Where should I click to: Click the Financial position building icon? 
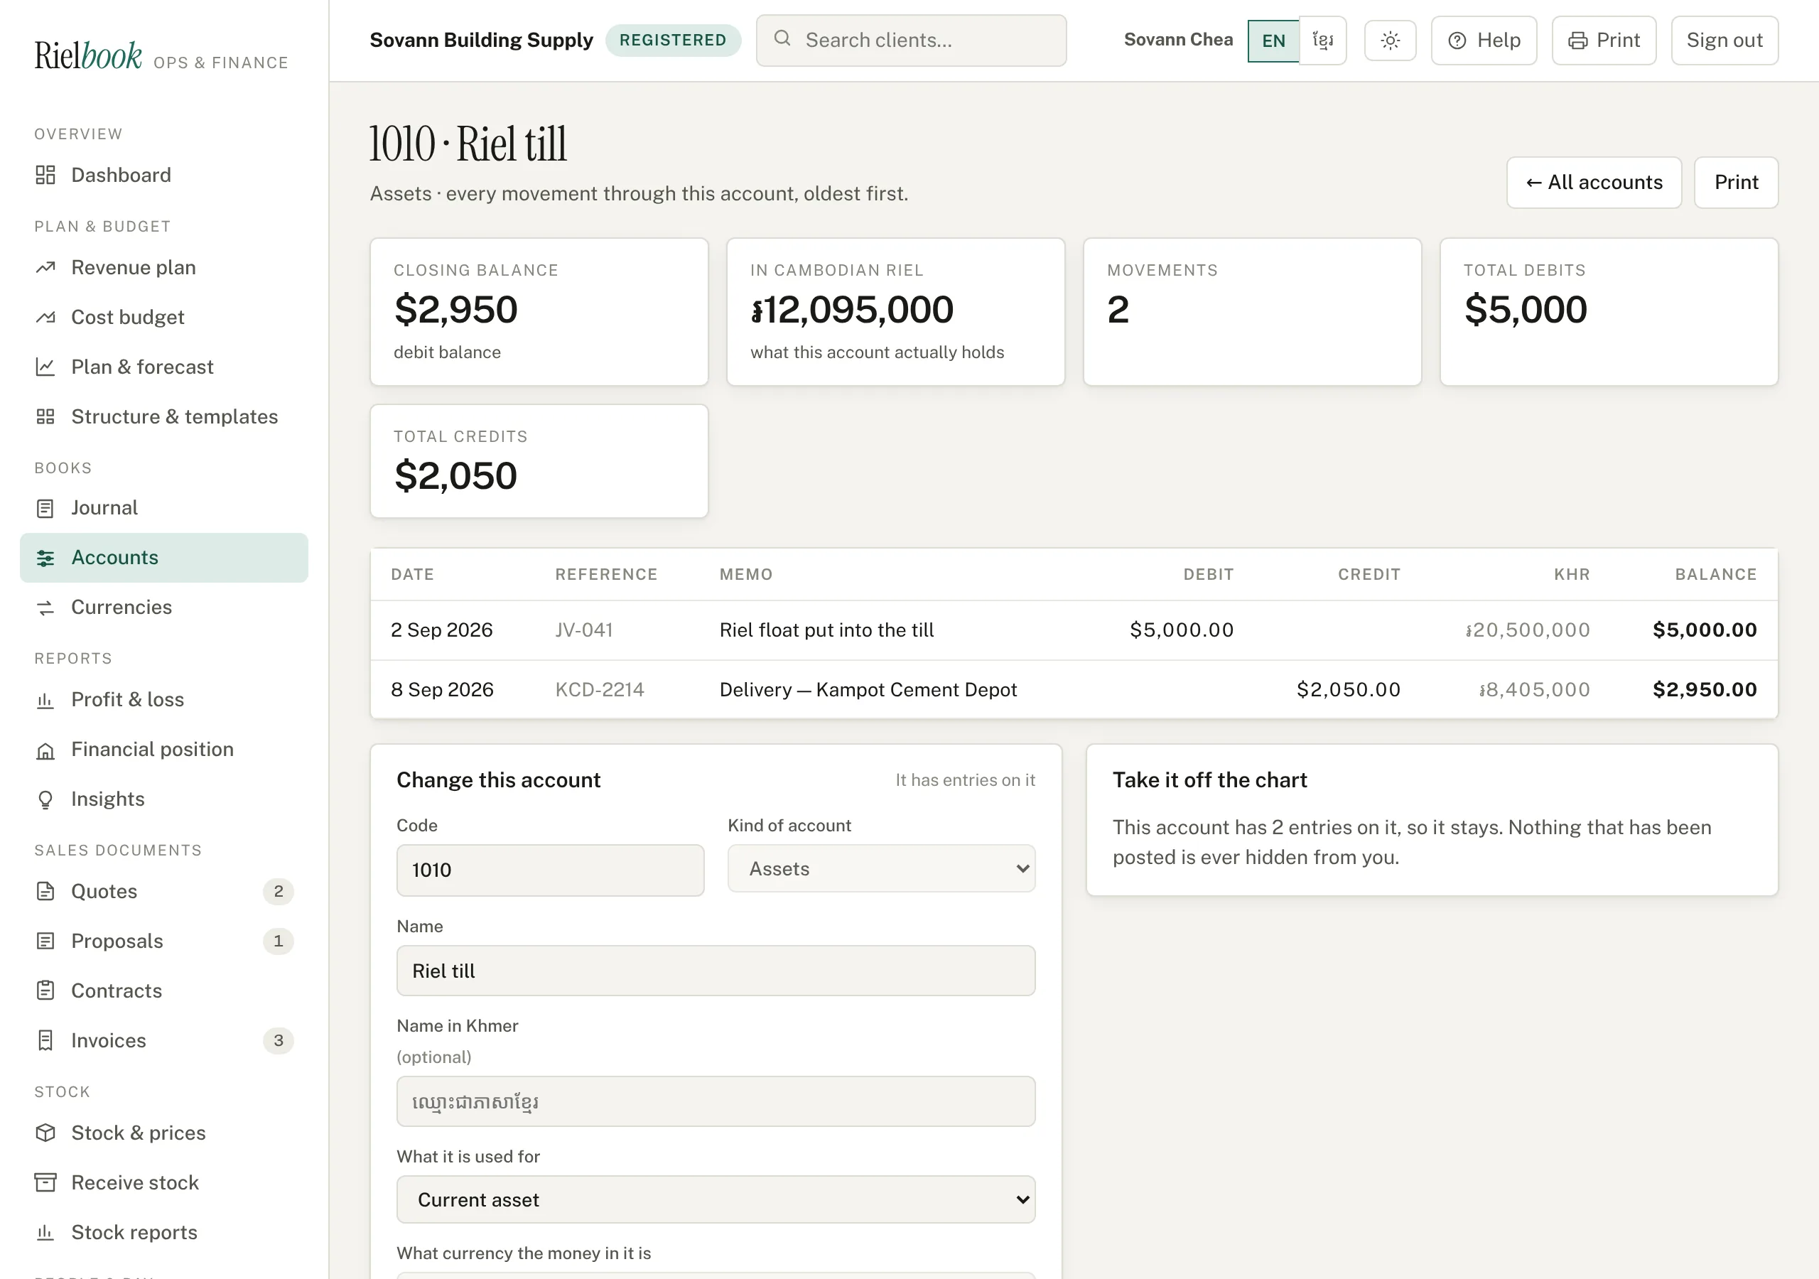[45, 750]
